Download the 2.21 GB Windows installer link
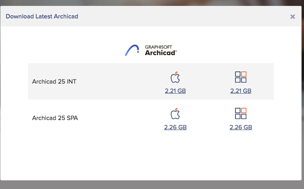 tap(241, 91)
